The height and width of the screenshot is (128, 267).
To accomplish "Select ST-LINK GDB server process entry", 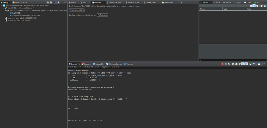I will coord(17,20).
